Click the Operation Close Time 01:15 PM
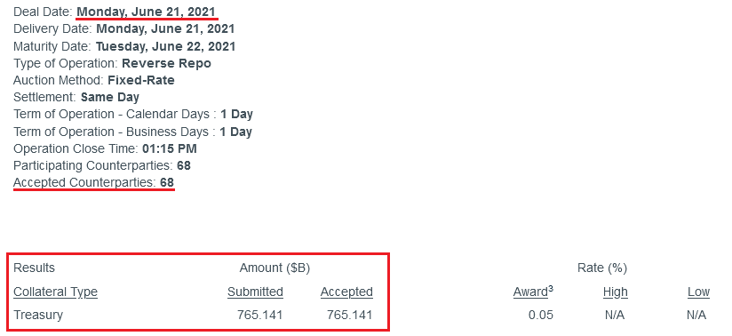Image resolution: width=732 pixels, height=336 pixels. coord(170,148)
